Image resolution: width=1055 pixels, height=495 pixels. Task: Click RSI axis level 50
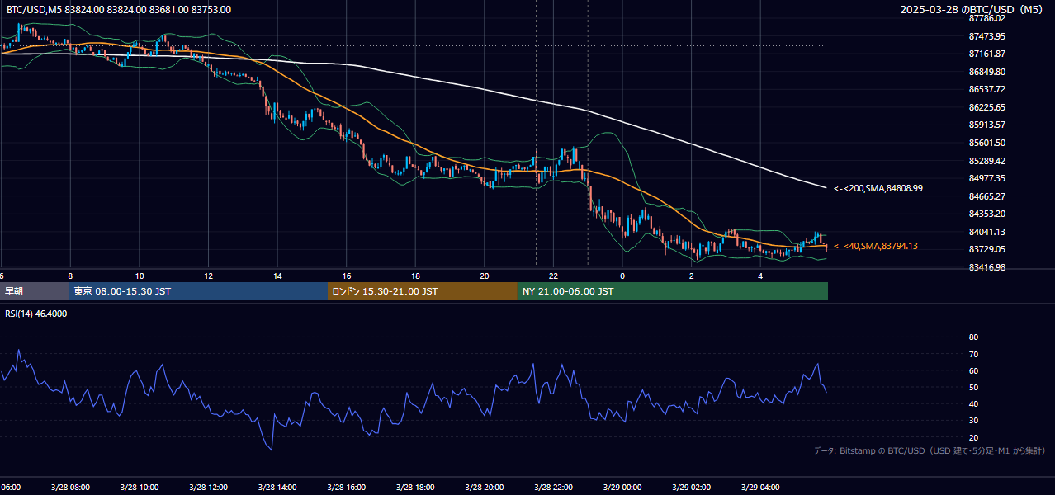[x=973, y=387]
